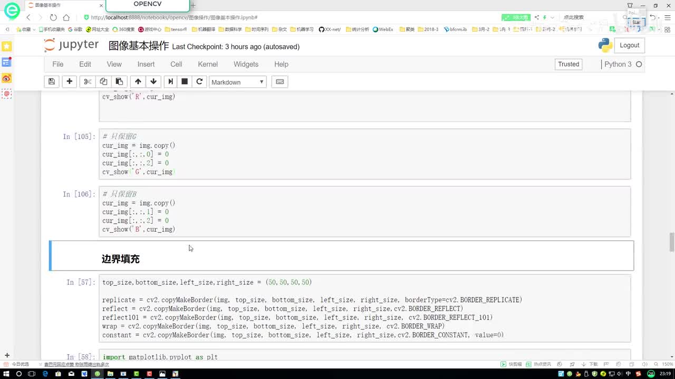
Task: Click the browser address bar URL
Action: tap(174, 17)
